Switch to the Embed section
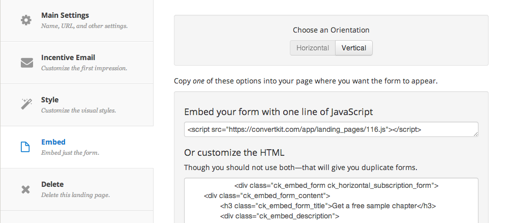Viewport: 509px width, 223px height. coord(53,142)
